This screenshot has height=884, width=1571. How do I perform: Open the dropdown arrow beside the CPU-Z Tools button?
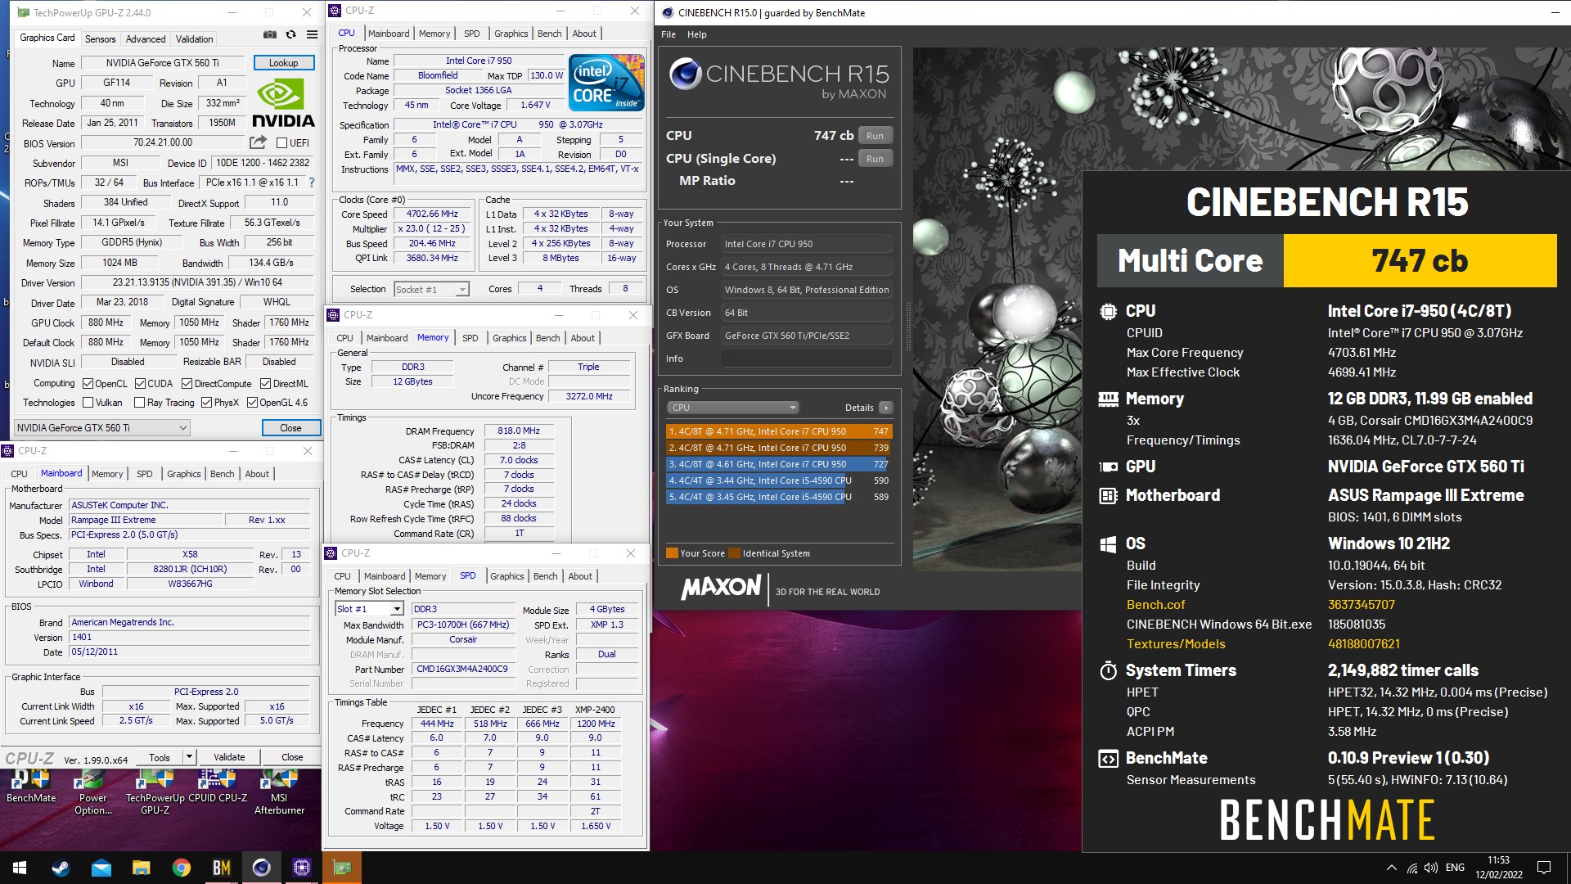click(x=189, y=757)
